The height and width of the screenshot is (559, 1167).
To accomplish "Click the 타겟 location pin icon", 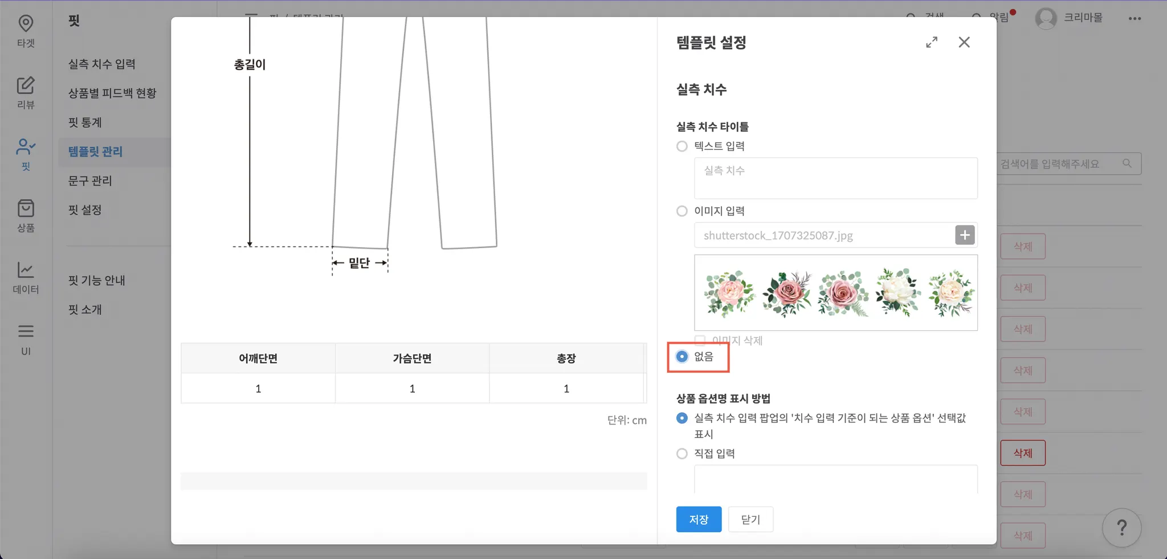I will 26,24.
